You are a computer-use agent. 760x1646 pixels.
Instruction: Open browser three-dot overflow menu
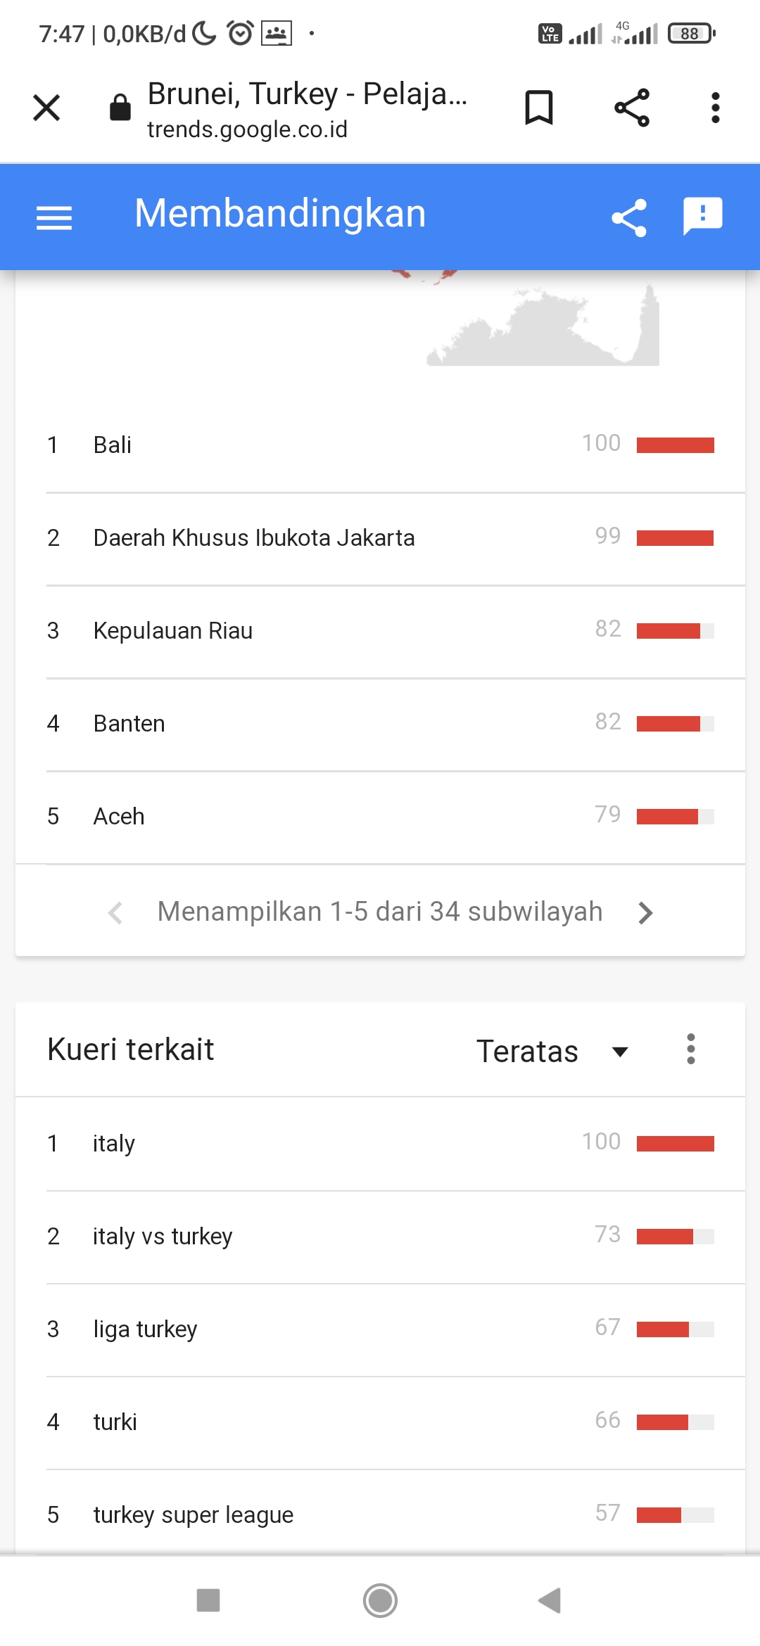pos(715,108)
